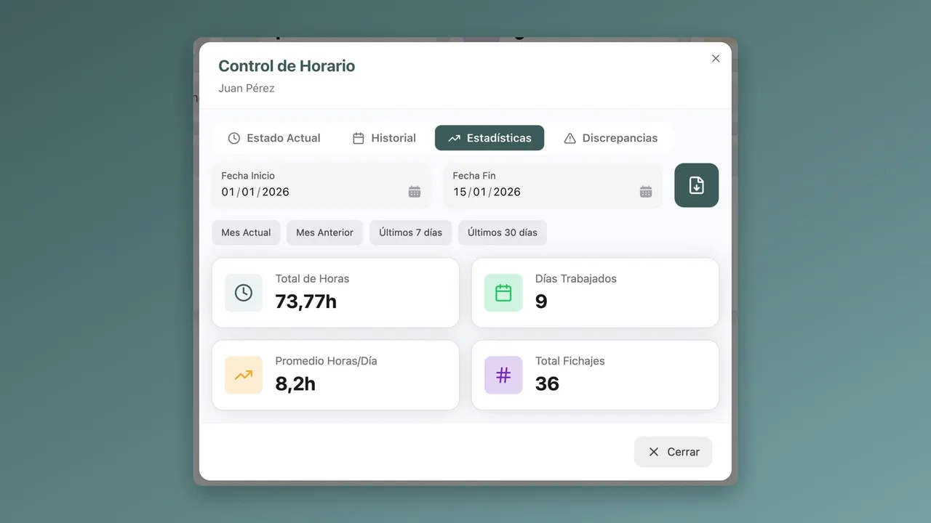This screenshot has width=931, height=523.
Task: Open the Estado Actual tab
Action: click(x=274, y=138)
